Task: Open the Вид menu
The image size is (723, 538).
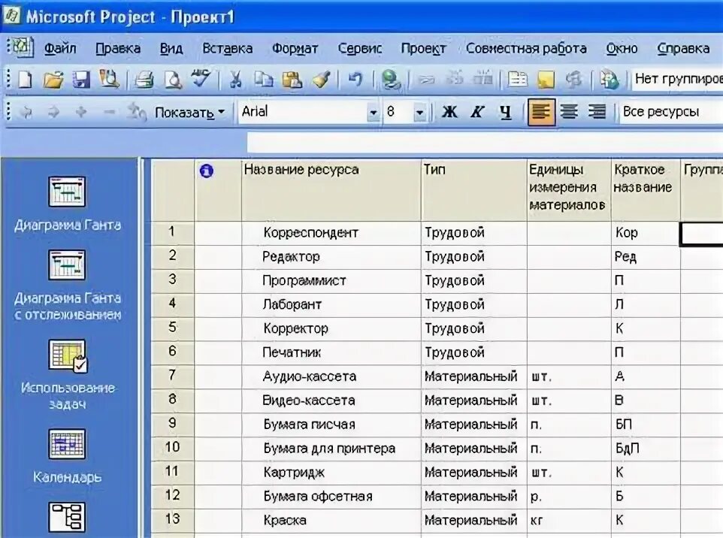Action: (171, 48)
